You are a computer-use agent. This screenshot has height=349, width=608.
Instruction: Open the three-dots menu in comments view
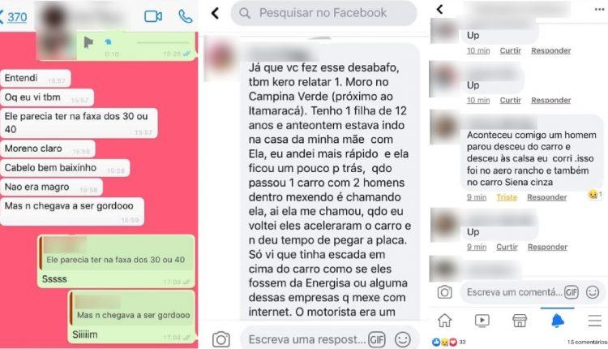[x=599, y=9]
